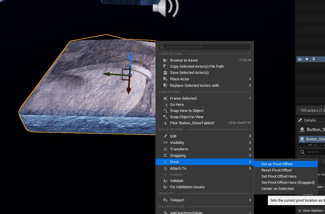Open the Details panel tab

tap(307, 120)
